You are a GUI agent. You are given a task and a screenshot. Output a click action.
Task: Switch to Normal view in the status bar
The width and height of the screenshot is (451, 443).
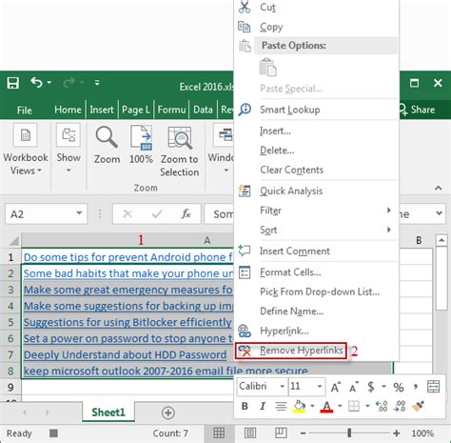pos(219,433)
